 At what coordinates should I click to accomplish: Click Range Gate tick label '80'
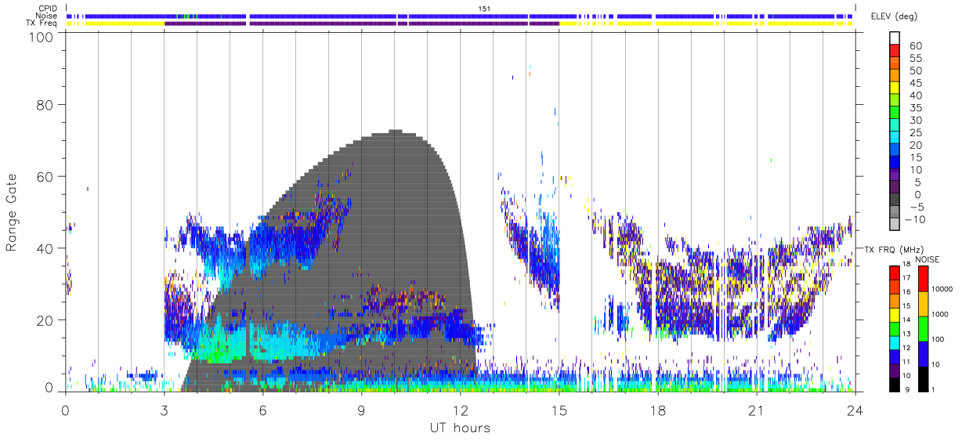click(45, 104)
